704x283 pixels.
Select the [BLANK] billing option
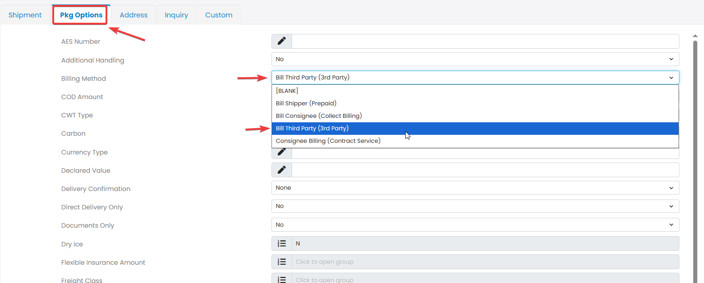[x=475, y=91]
